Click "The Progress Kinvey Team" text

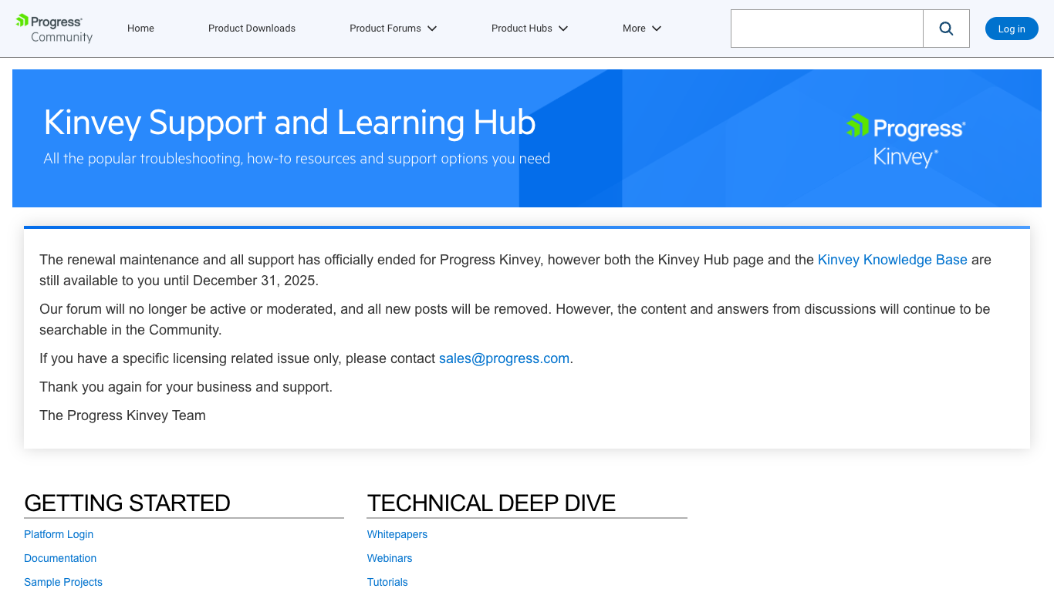[123, 415]
